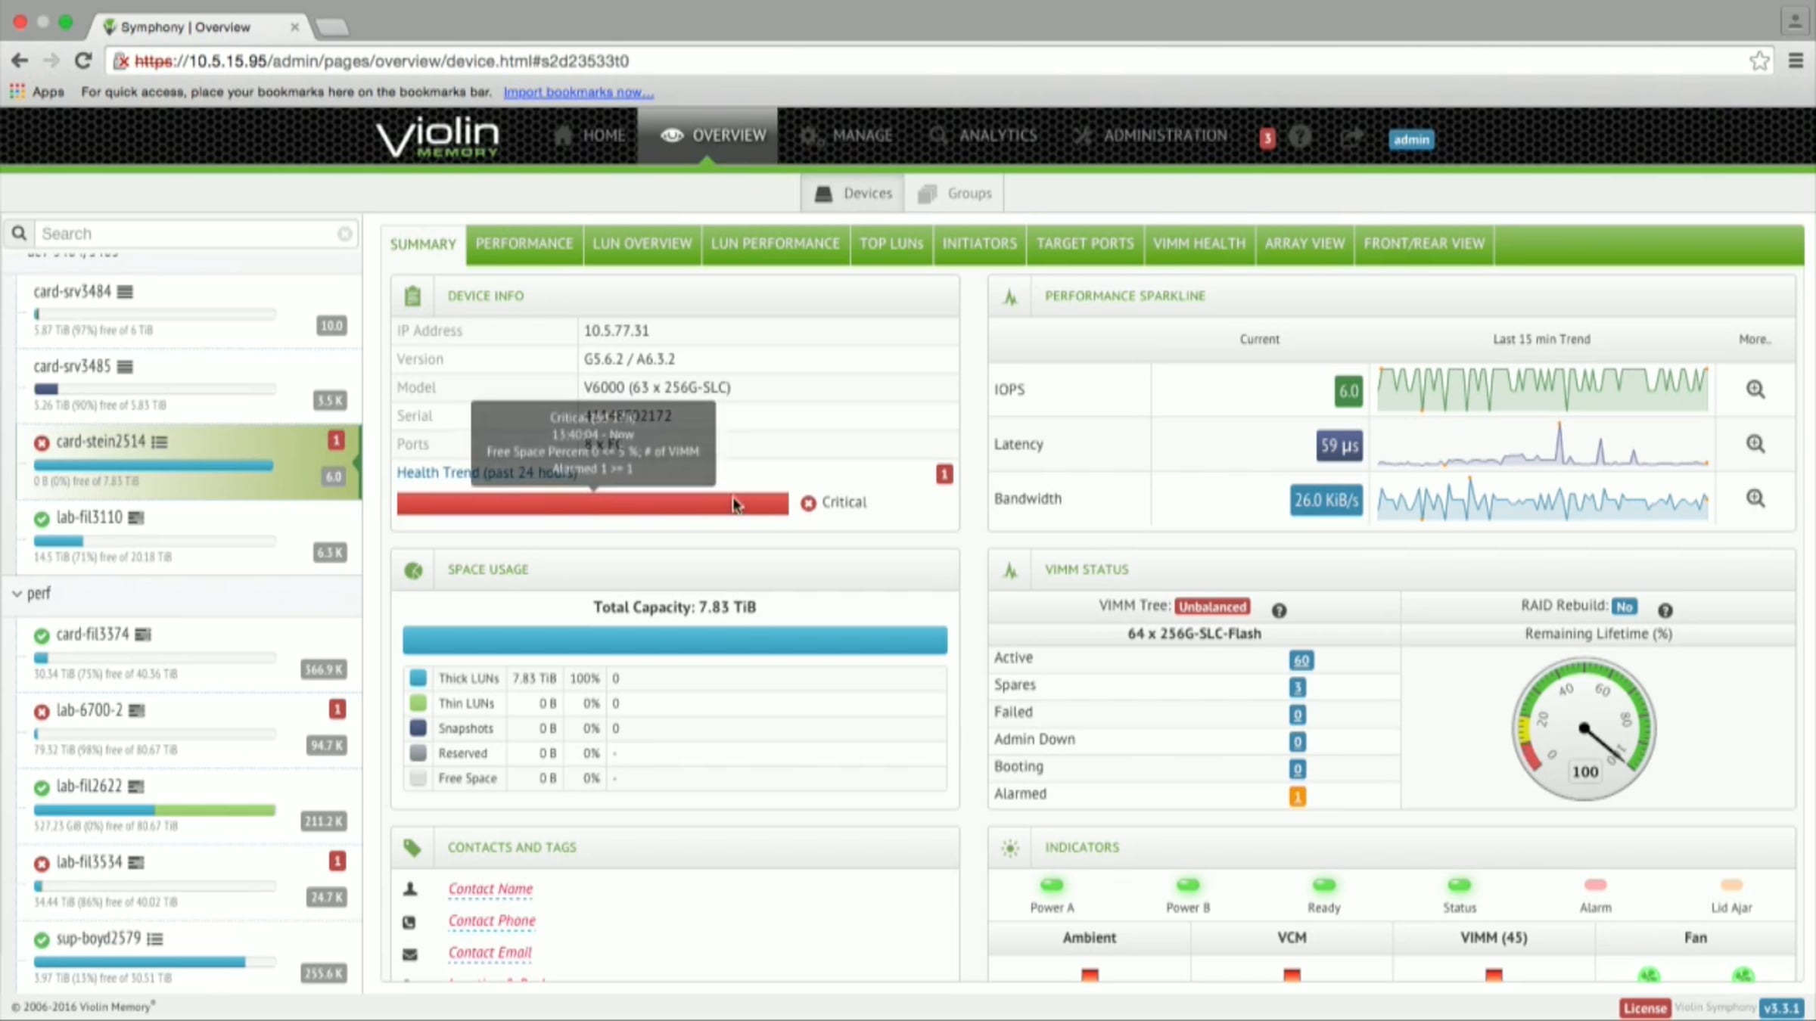Click the Device Info clipboard icon
This screenshot has height=1021, width=1816.
(x=412, y=296)
